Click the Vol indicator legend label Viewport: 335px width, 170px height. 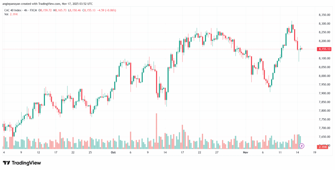pyautogui.click(x=6, y=14)
